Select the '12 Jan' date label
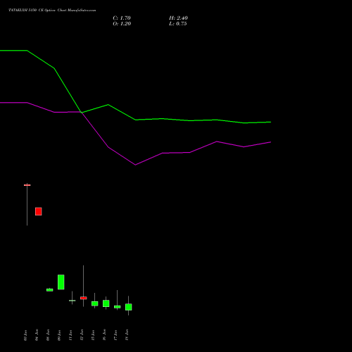The image size is (352, 352). pos(82,335)
